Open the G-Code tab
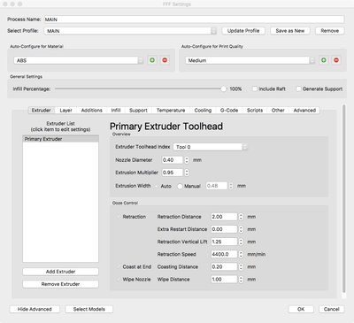 point(229,111)
